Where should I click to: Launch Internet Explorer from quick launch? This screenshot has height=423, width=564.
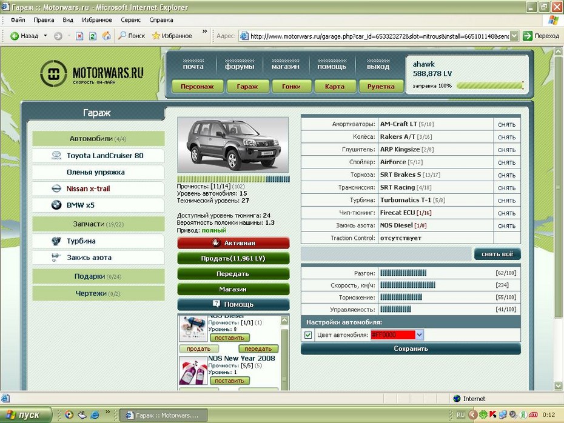(95, 415)
